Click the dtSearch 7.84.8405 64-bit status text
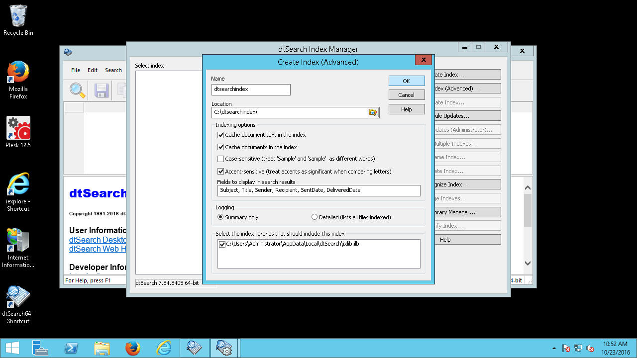Viewport: 637px width, 358px height. click(167, 283)
